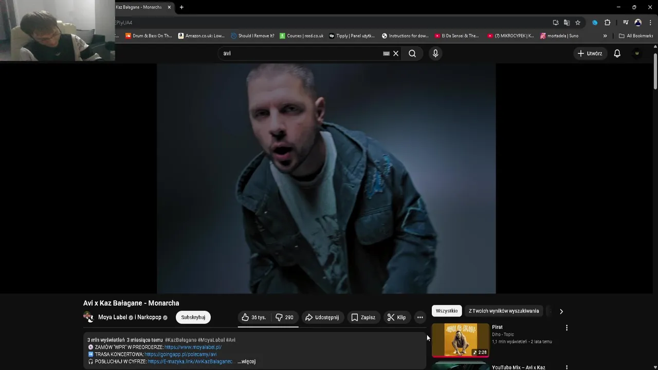Create a clip with the Klip button

397,317
